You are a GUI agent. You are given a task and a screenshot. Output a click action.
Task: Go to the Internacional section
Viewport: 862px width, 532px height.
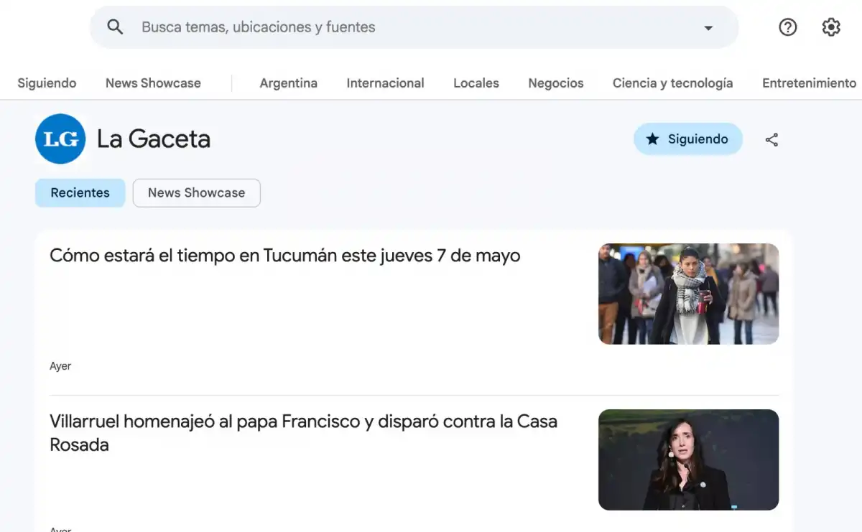click(385, 83)
